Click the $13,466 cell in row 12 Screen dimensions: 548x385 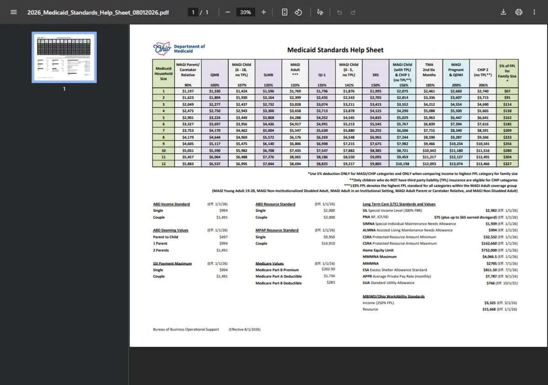483,164
